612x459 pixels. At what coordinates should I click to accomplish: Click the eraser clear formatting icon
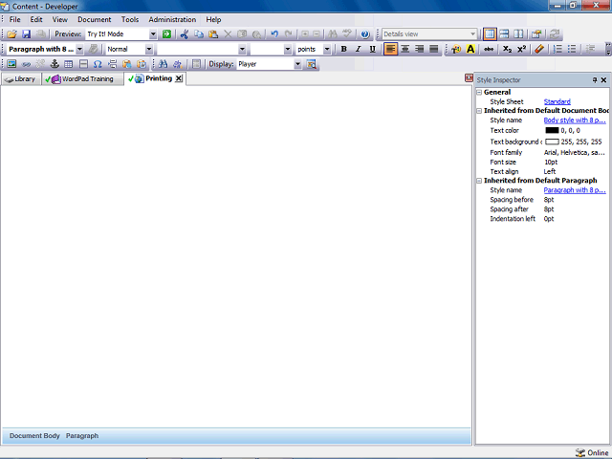point(539,49)
